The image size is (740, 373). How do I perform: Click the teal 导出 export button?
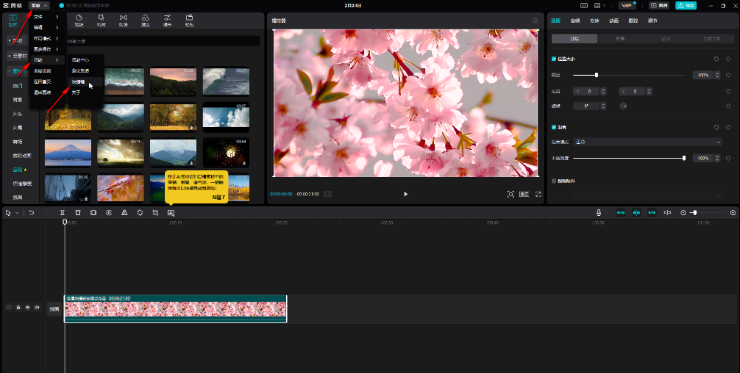coord(686,5)
